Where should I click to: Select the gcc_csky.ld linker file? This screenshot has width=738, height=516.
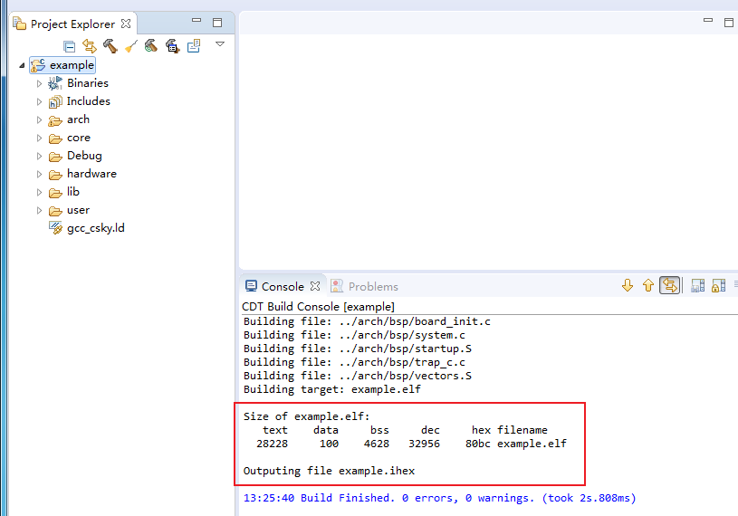[x=96, y=228]
